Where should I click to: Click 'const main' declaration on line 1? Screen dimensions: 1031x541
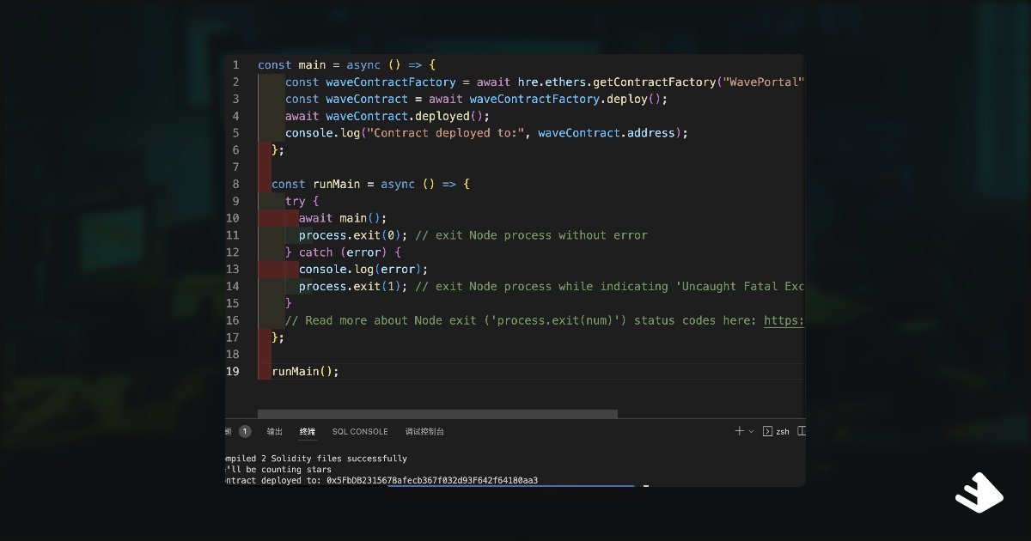tap(294, 64)
